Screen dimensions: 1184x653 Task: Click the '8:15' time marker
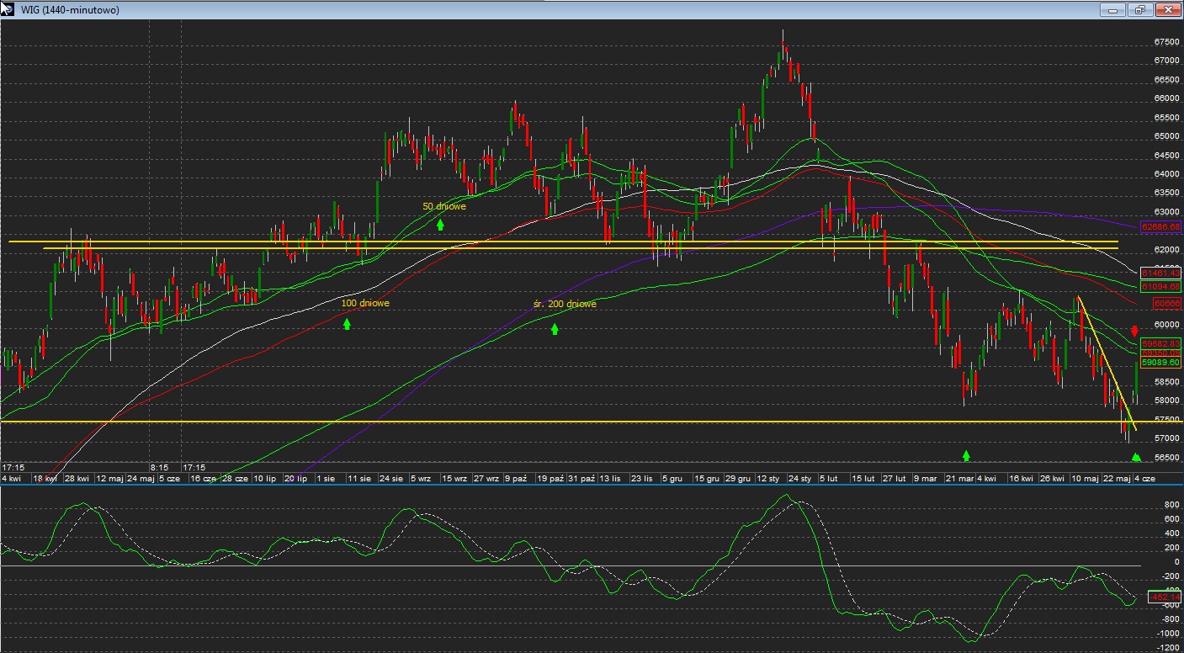click(x=160, y=466)
